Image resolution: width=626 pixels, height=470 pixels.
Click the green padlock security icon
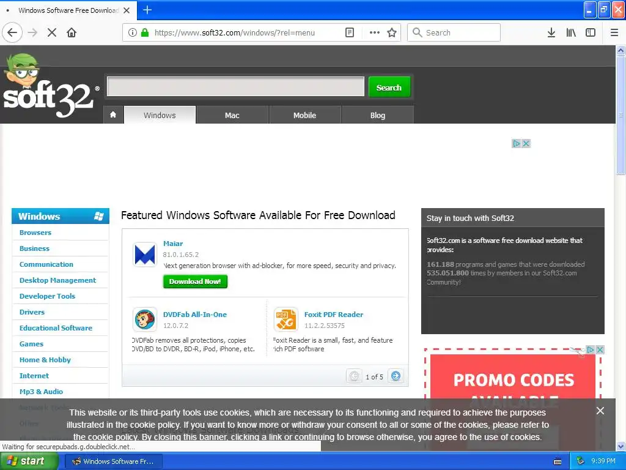point(145,32)
